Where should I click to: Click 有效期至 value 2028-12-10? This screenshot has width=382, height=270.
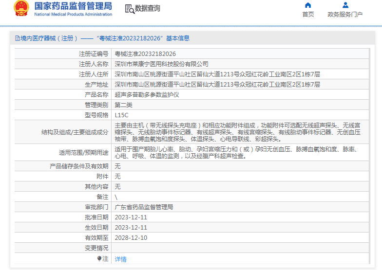[x=131, y=237]
